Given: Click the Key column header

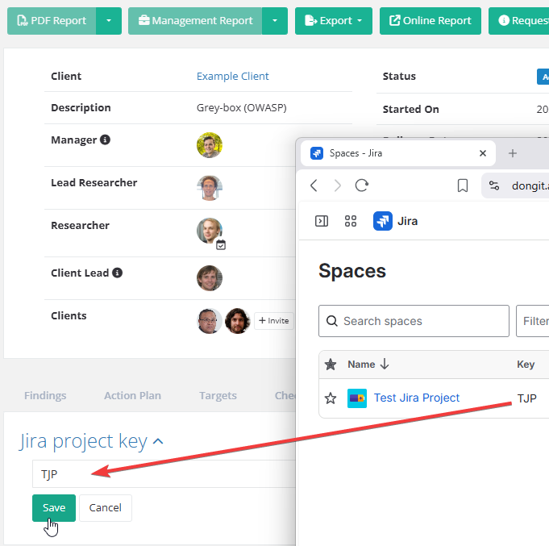Looking at the screenshot, I should click(526, 365).
